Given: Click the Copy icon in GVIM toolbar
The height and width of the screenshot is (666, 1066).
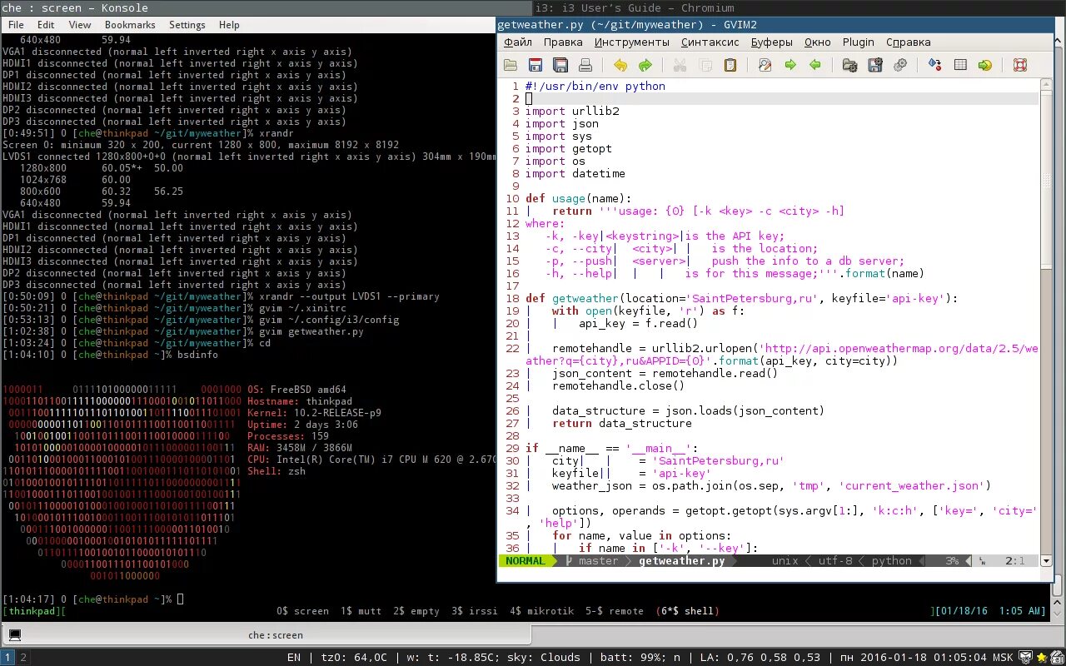Looking at the screenshot, I should click(705, 65).
